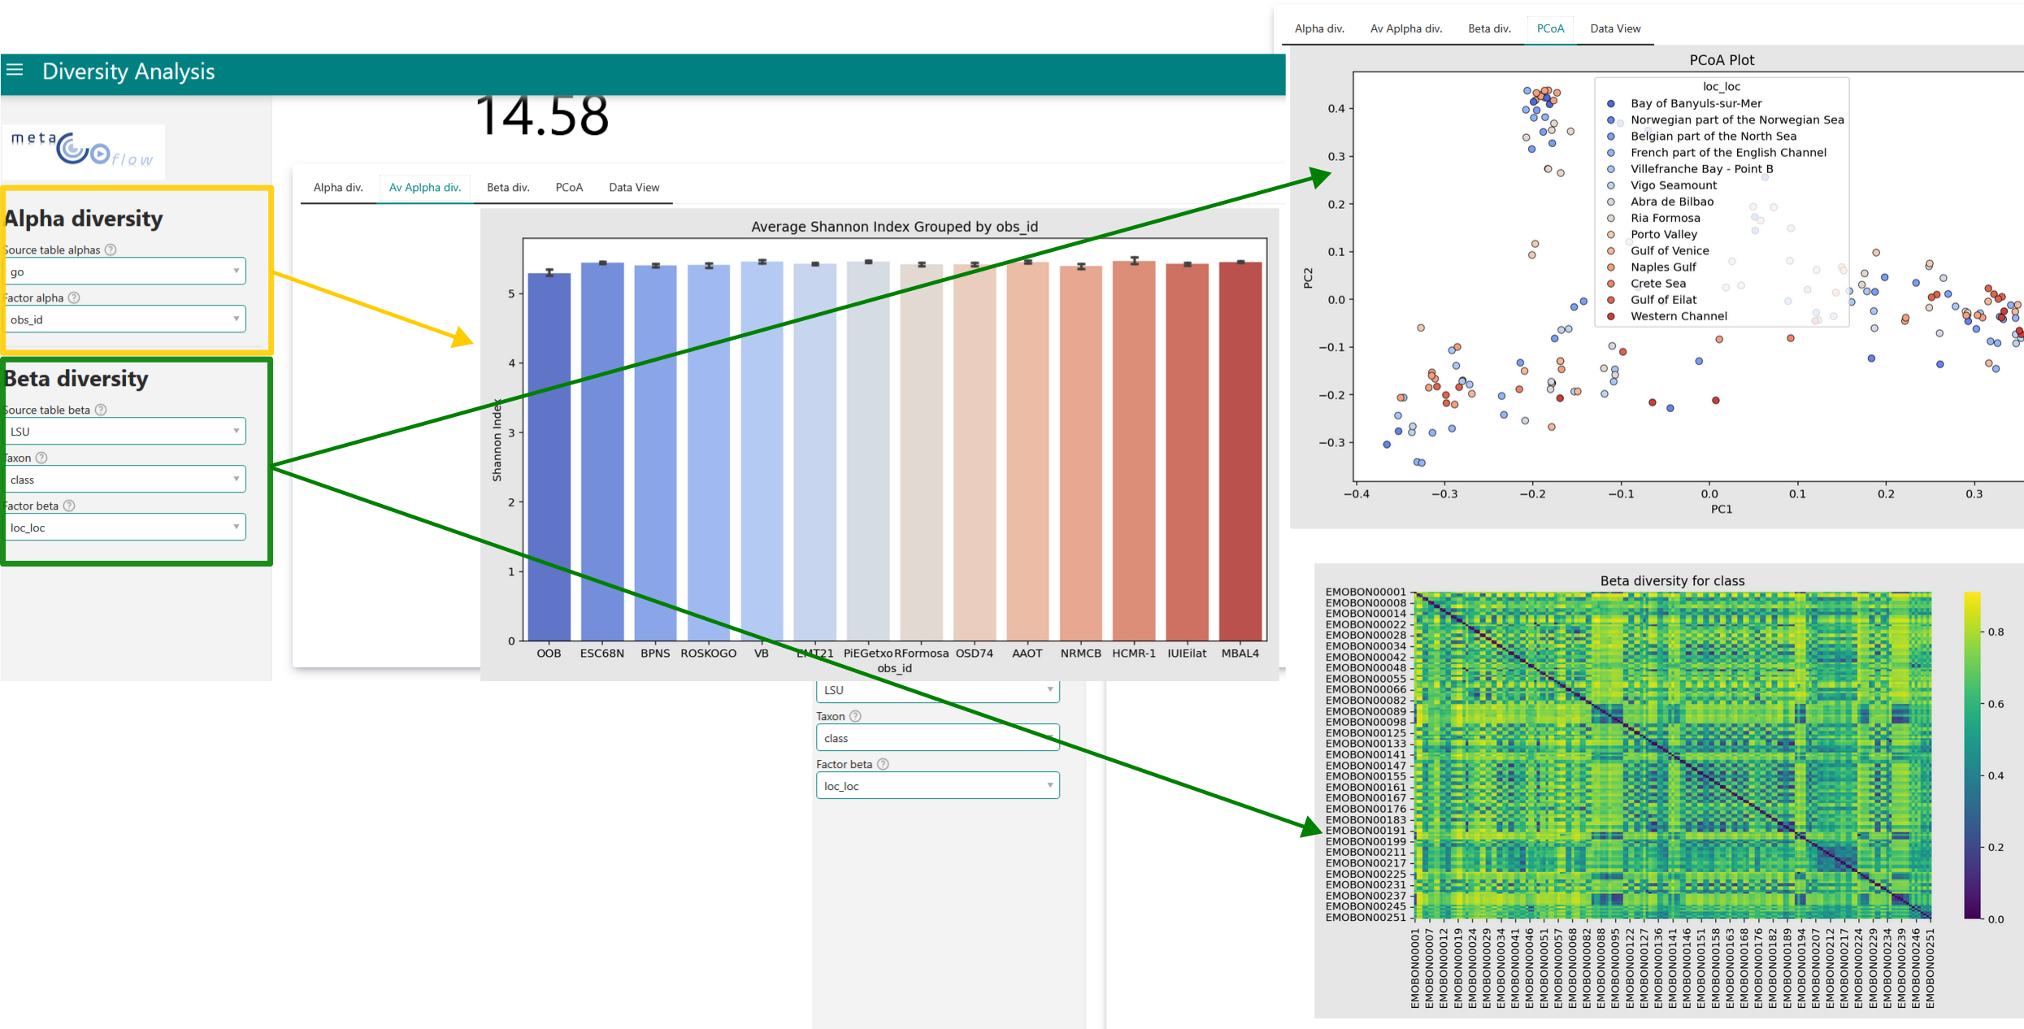Select the PCoA tab in center panel
Viewport: 2024px width, 1029px height.
coord(569,187)
